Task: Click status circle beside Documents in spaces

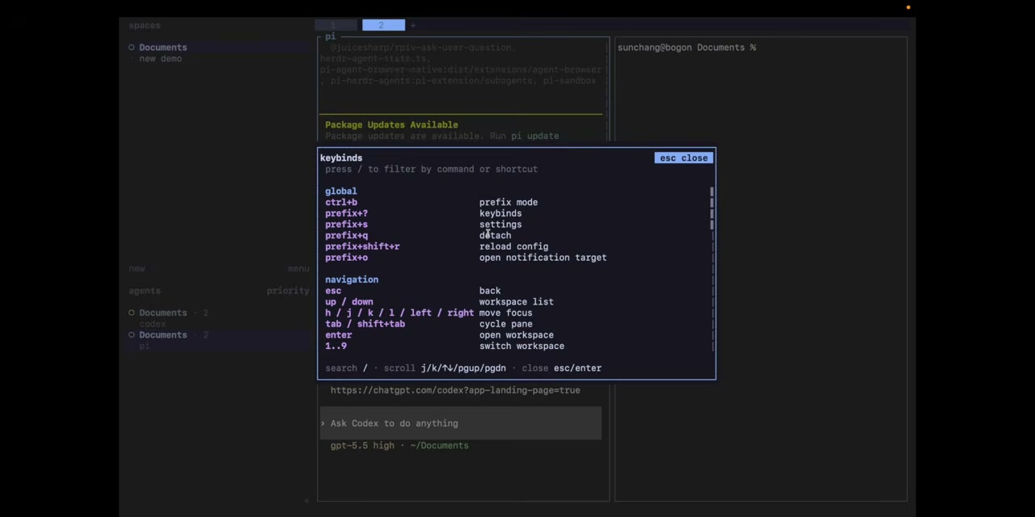Action: click(132, 47)
